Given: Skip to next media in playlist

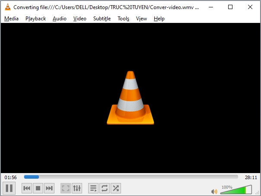Looking at the screenshot, I should (x=49, y=188).
